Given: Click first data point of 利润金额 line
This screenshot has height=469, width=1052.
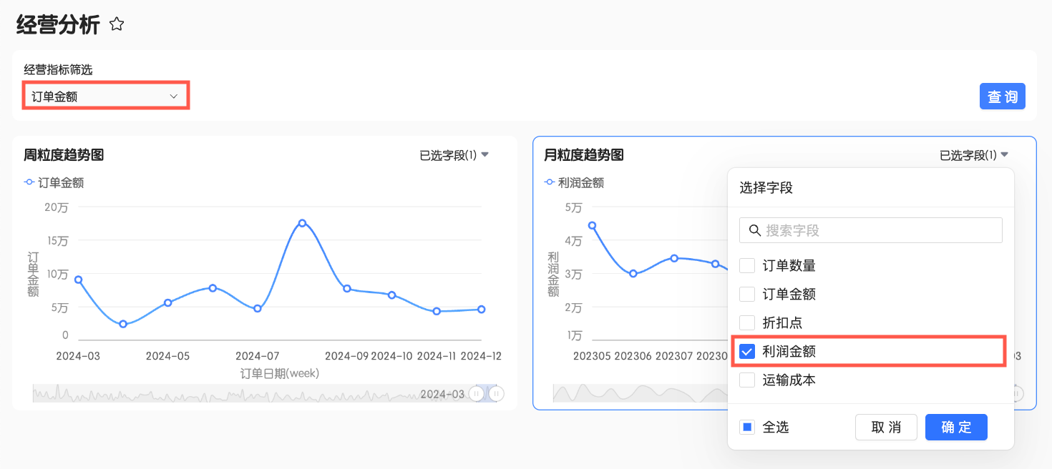Looking at the screenshot, I should (x=592, y=225).
